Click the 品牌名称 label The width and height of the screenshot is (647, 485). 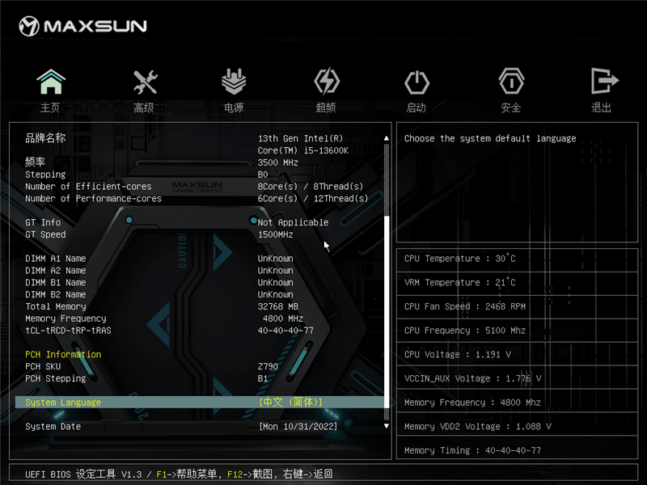click(45, 138)
